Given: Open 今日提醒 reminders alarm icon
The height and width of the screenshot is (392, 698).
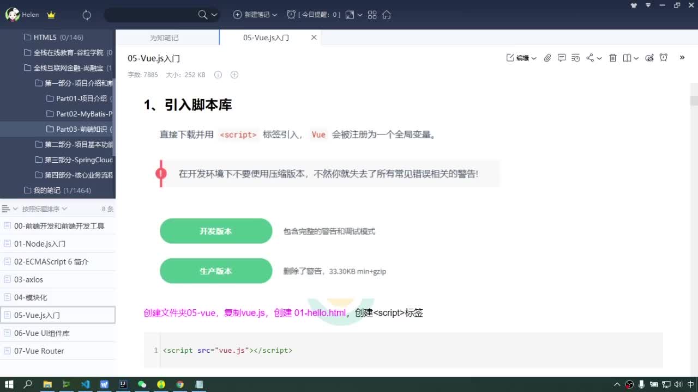Looking at the screenshot, I should click(x=291, y=15).
